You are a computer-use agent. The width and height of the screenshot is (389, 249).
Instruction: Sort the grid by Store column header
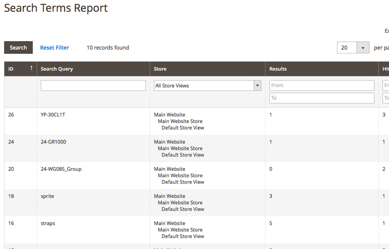tap(160, 69)
